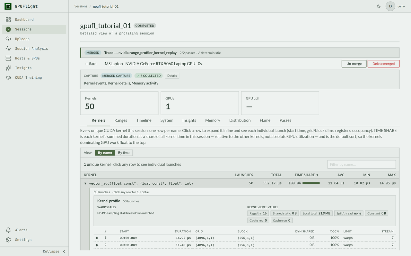Open CUDA Training graduation cap icon
The image size is (411, 256).
8,77
